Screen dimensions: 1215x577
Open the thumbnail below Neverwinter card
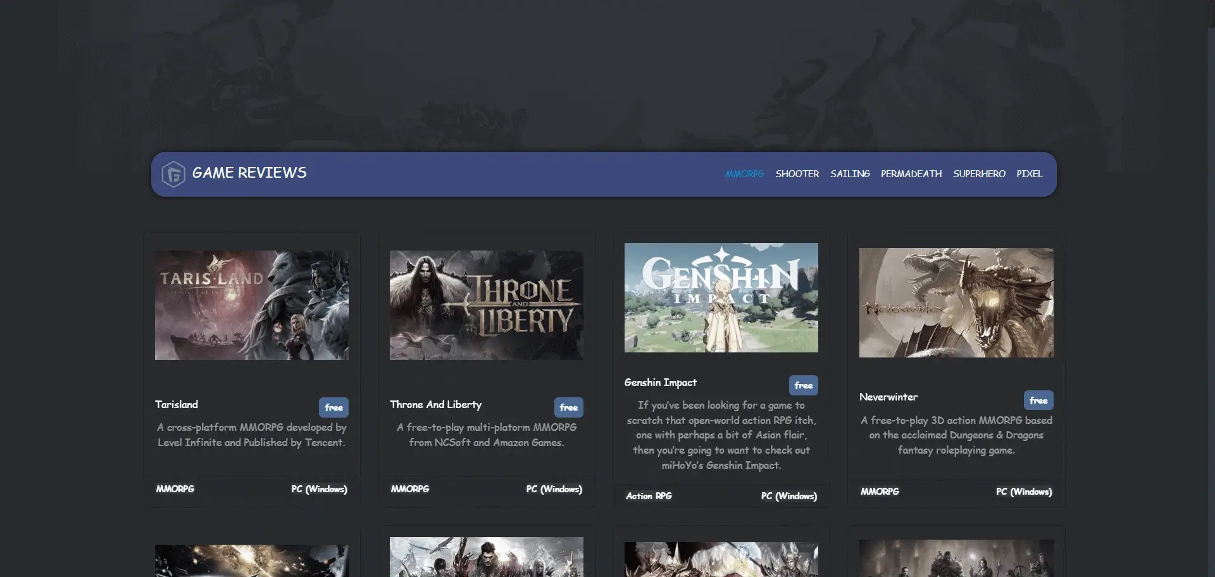click(x=956, y=558)
